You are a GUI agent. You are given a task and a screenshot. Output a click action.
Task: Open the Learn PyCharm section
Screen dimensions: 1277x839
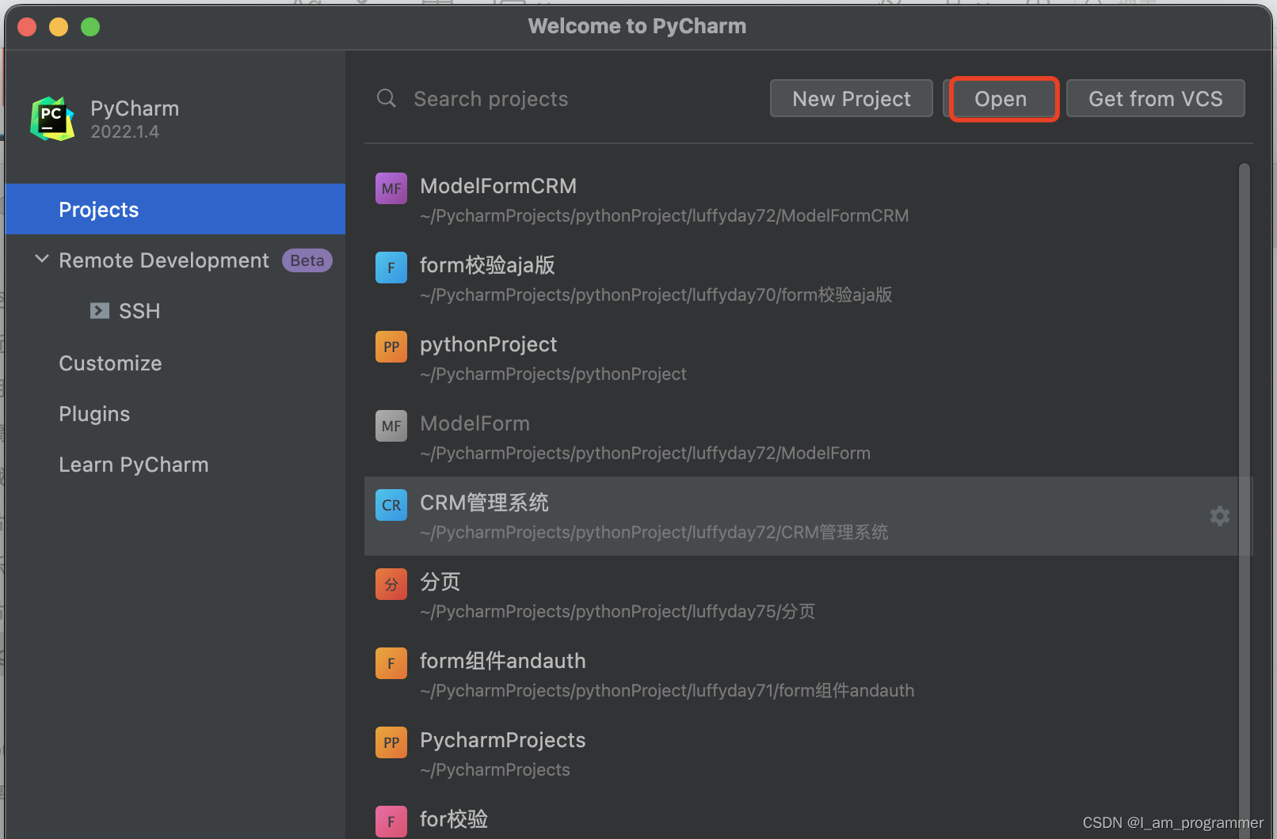(133, 464)
